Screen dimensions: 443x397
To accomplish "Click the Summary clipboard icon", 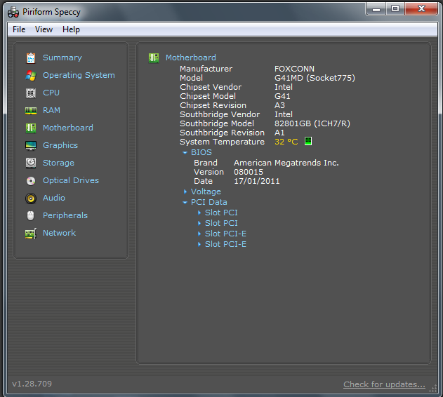I will pyautogui.click(x=31, y=58).
